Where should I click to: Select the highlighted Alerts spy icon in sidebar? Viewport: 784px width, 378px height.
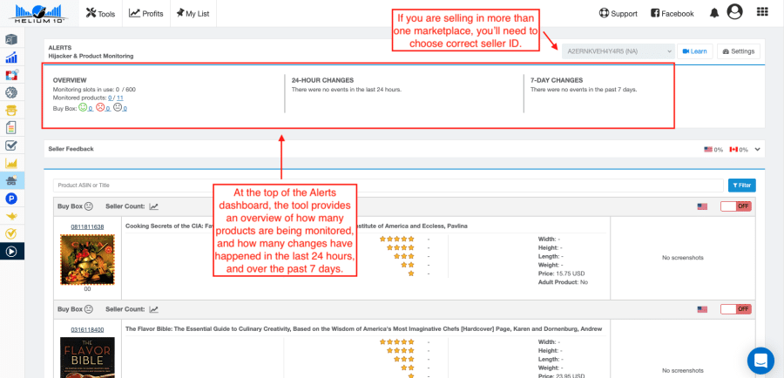(x=11, y=180)
